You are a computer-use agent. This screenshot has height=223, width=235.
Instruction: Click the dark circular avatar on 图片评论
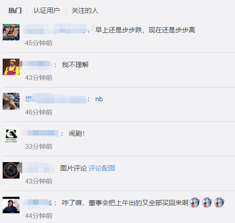[11, 171]
